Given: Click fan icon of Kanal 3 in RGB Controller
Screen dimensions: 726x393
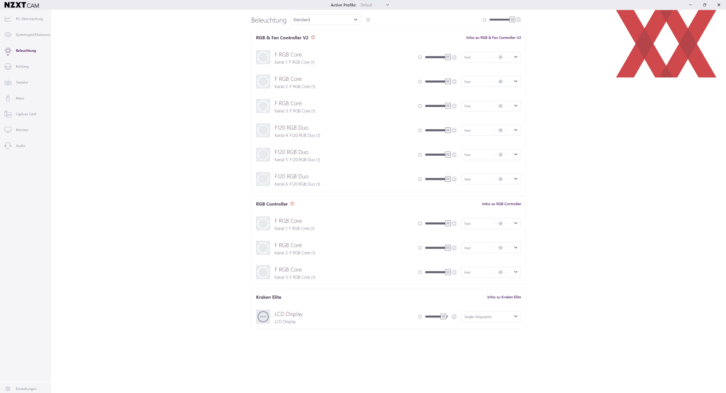Looking at the screenshot, I should (x=263, y=272).
